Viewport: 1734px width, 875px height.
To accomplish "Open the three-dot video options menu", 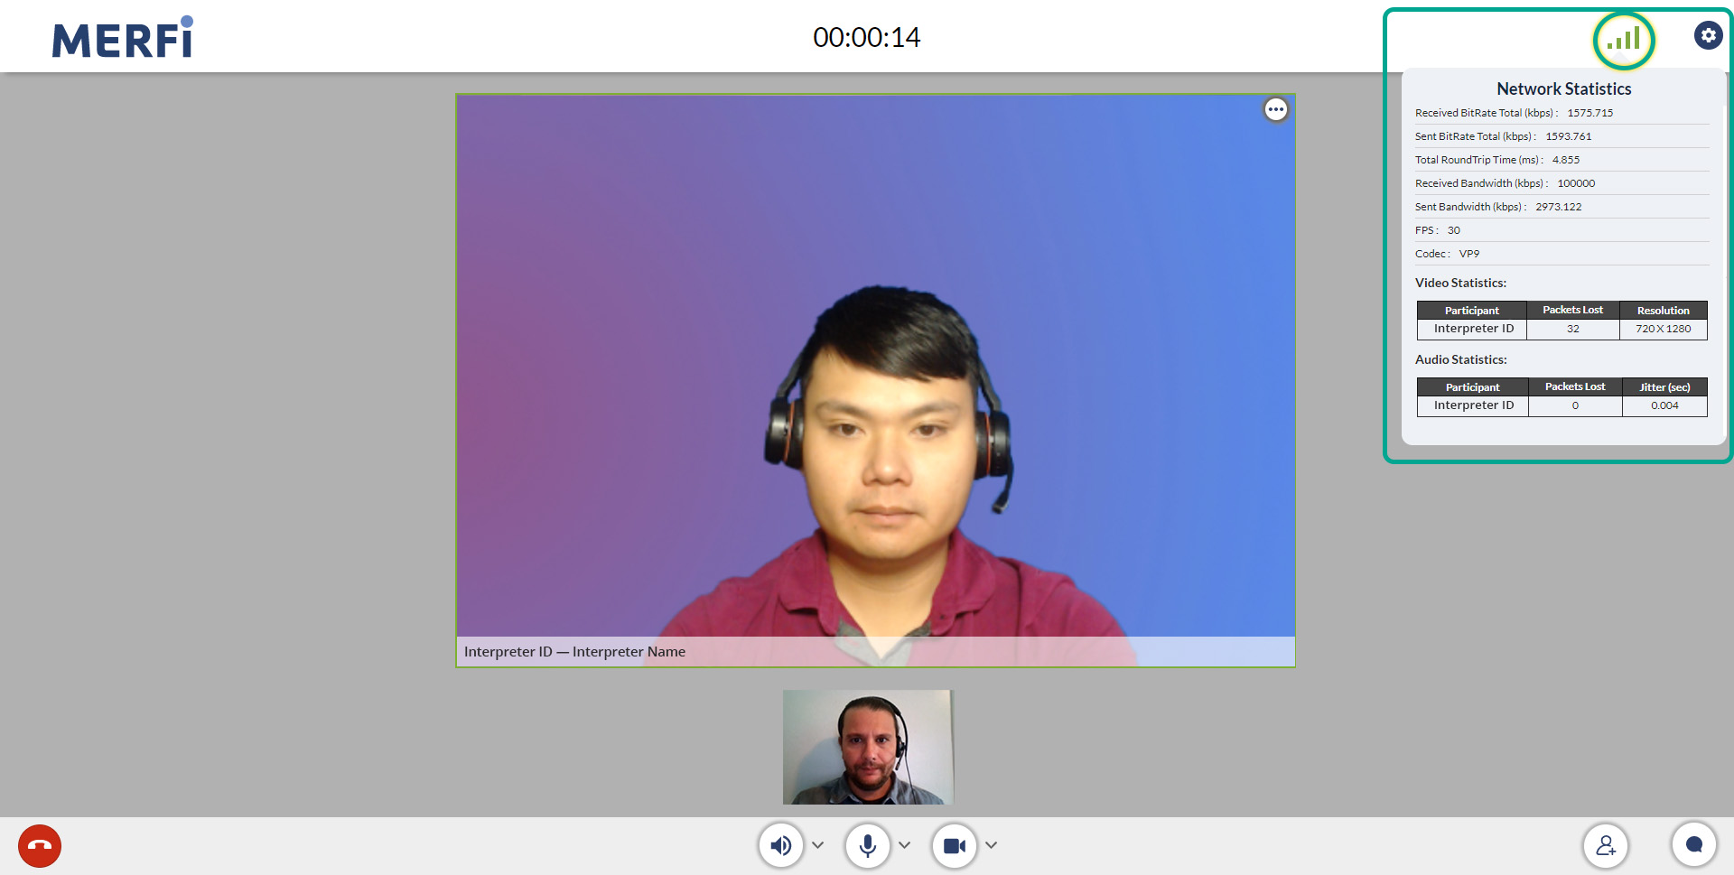I will [1276, 109].
